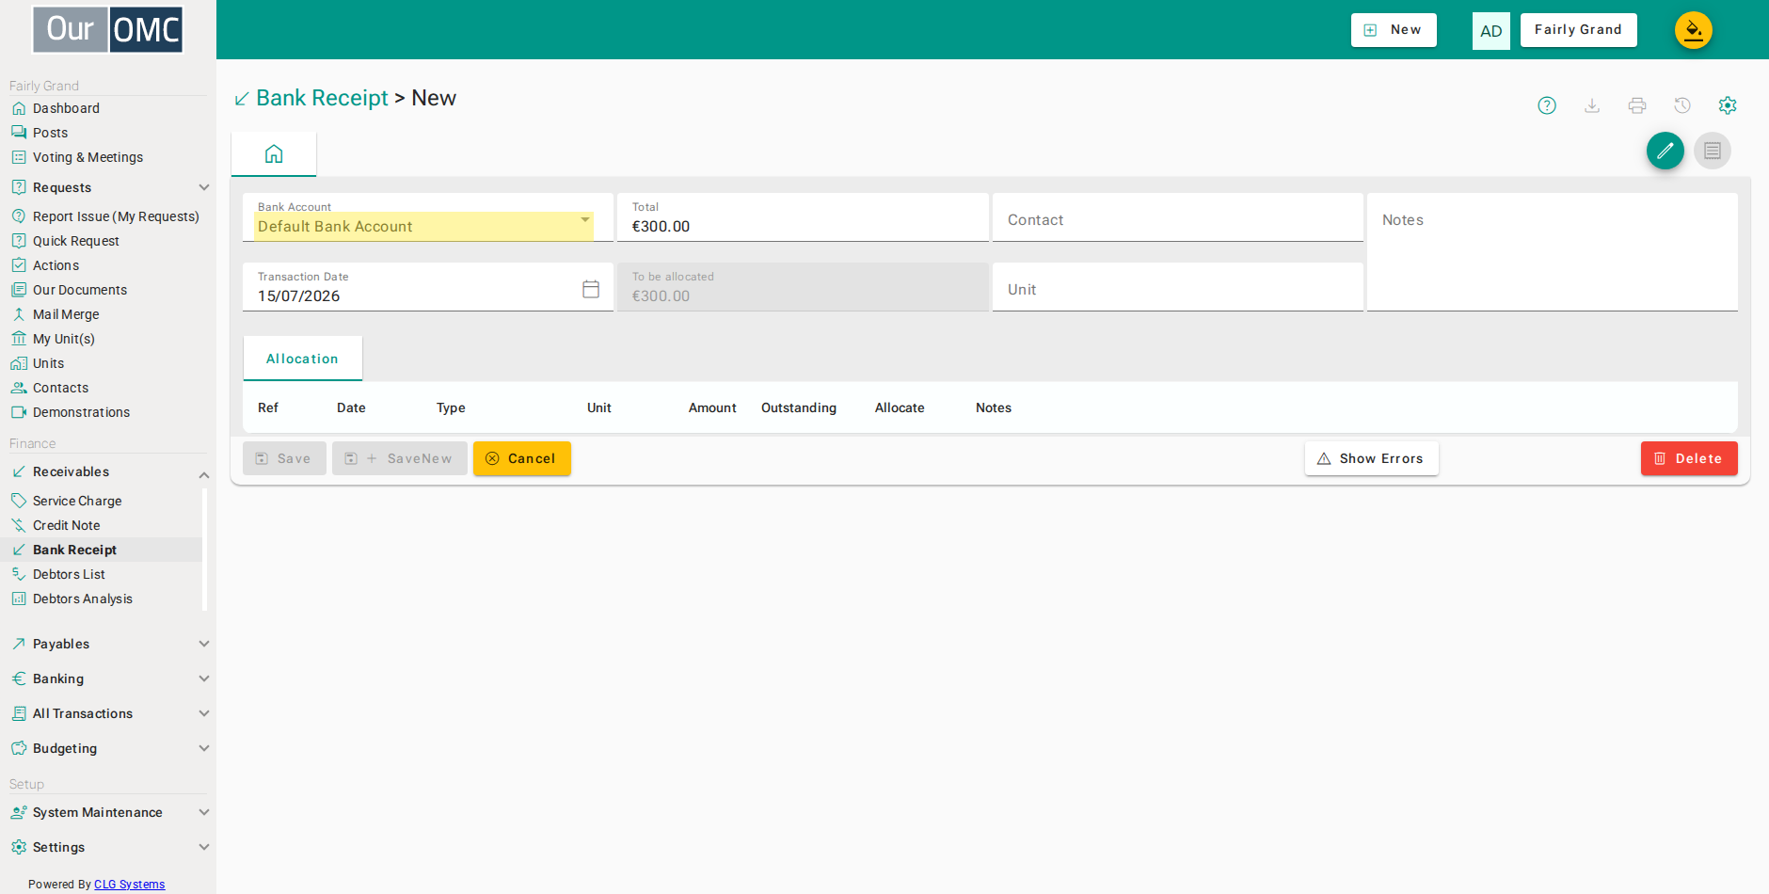Open the history clock icon
The height and width of the screenshot is (894, 1769).
[1682, 105]
